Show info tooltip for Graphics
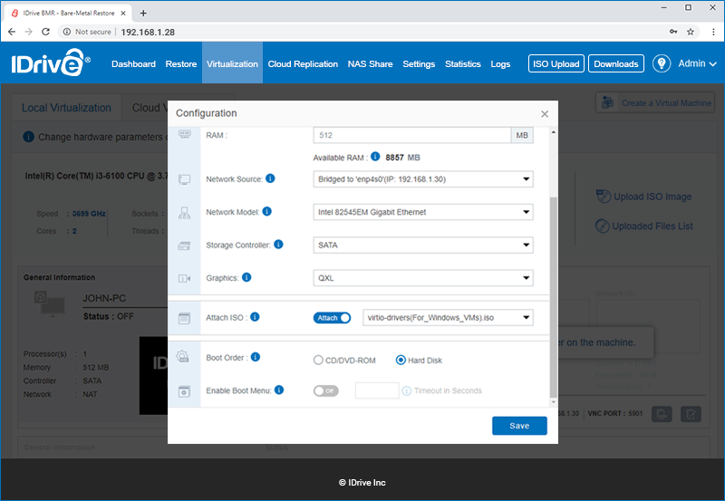 pos(246,277)
